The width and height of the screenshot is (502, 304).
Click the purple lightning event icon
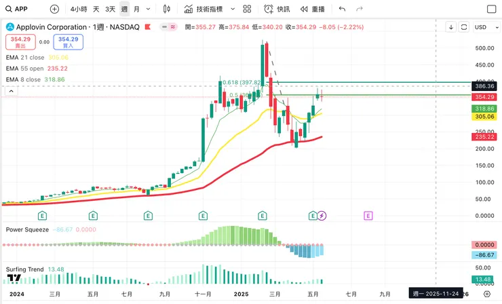pos(322,216)
